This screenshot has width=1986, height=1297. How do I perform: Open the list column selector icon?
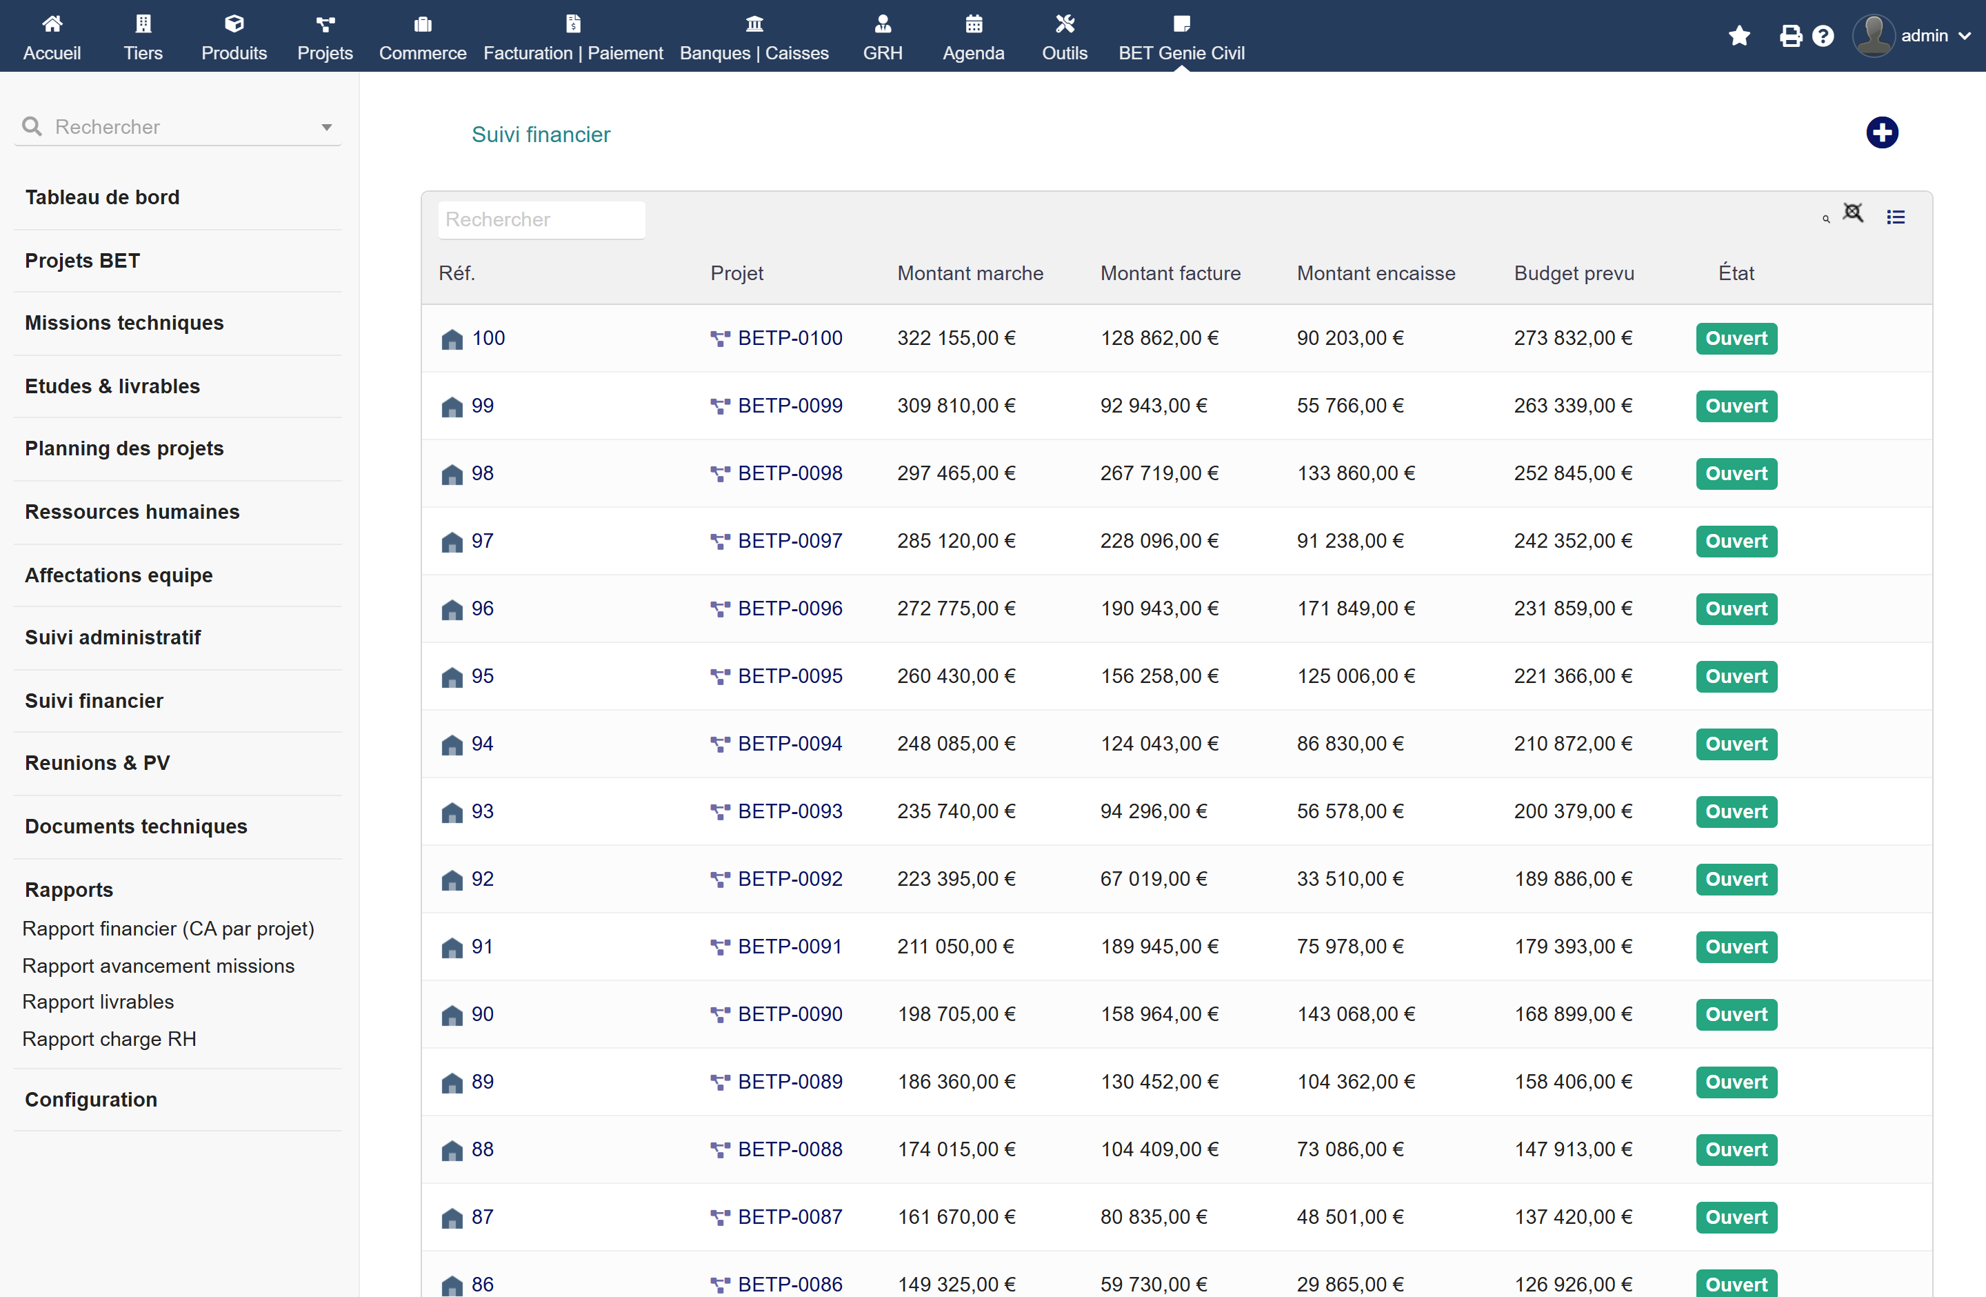point(1895,217)
